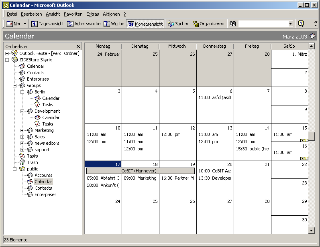Click the Organisieren toolbar button
Screen dimensions: 320x247
click(x=208, y=24)
